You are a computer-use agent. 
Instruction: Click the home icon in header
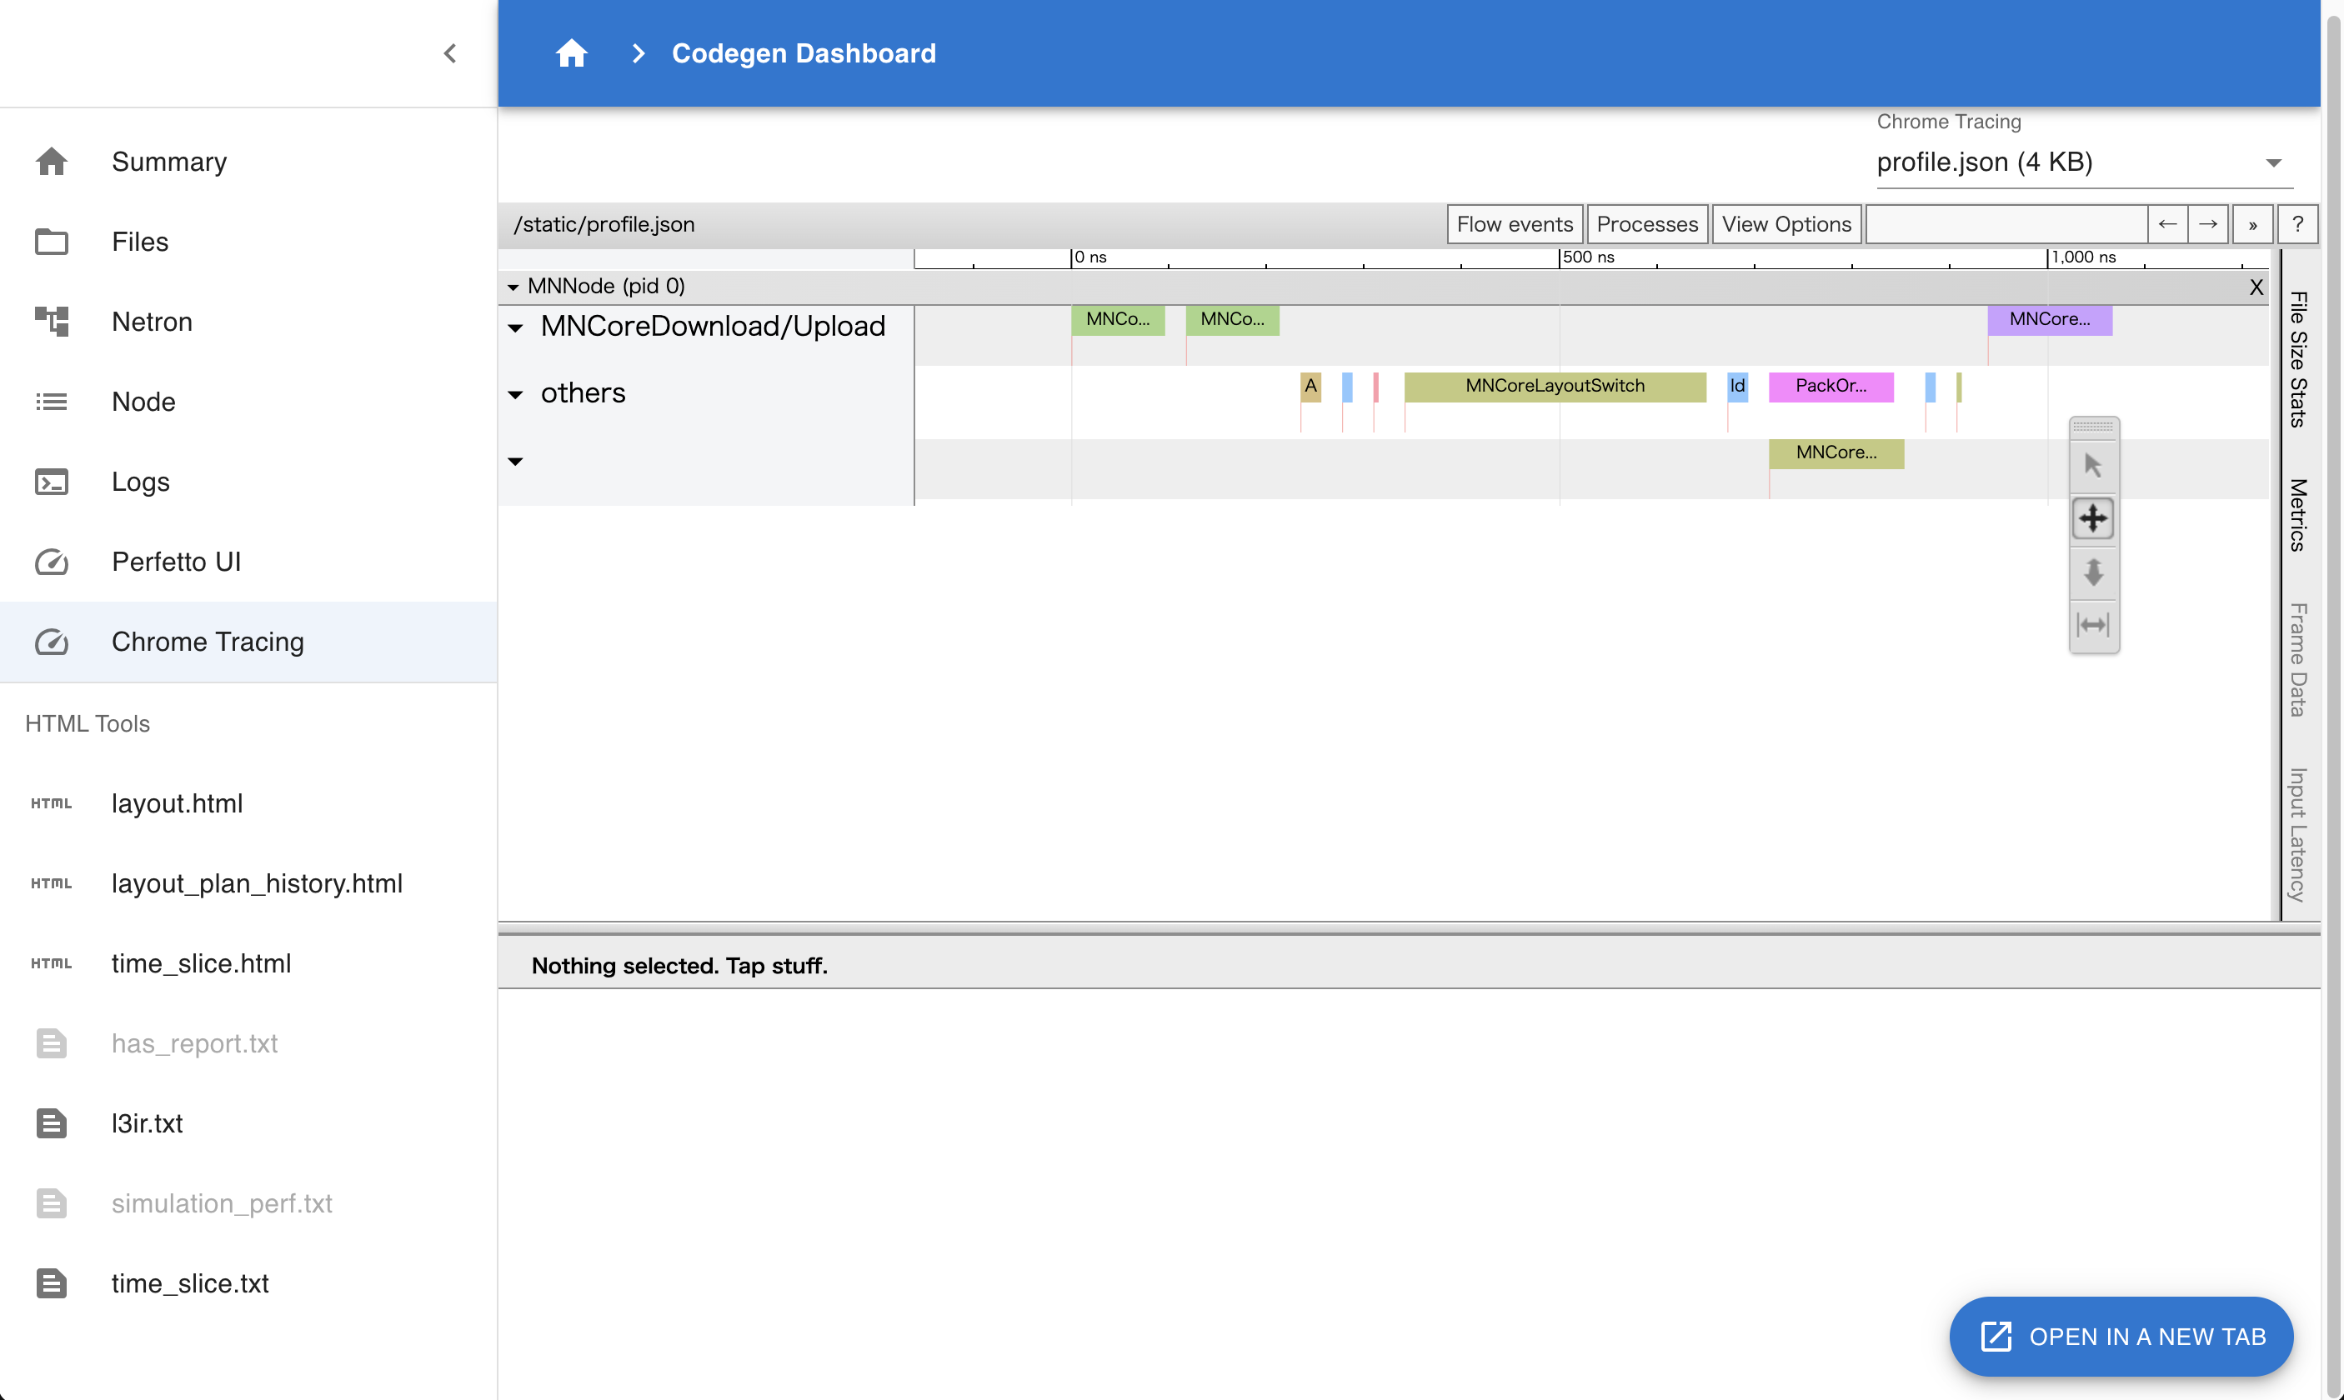(571, 54)
